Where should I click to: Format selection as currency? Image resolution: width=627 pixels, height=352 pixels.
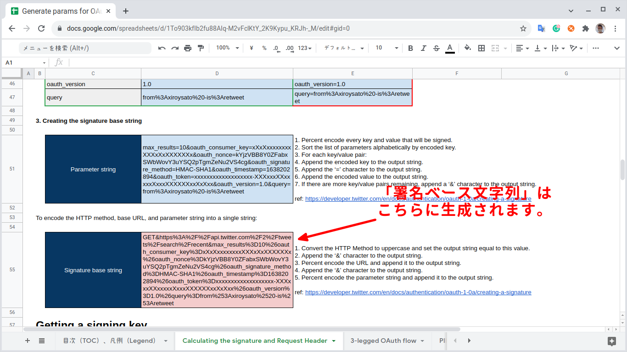[250, 48]
